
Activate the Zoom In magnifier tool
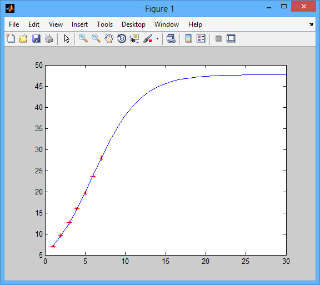83,38
